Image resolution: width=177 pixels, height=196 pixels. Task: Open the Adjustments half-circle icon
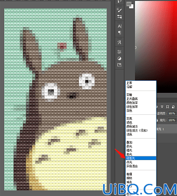coord(120,58)
